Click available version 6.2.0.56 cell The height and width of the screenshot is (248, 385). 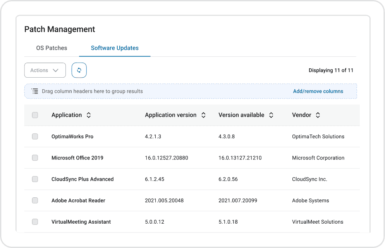pyautogui.click(x=228, y=179)
